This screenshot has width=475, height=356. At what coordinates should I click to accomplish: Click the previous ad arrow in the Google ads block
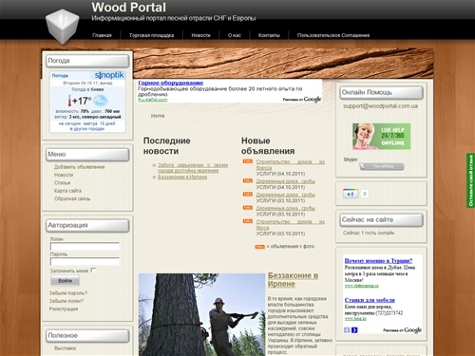pos(347,330)
